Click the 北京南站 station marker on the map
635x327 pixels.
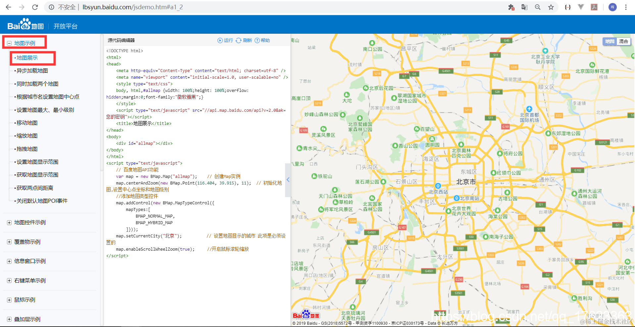point(457,198)
